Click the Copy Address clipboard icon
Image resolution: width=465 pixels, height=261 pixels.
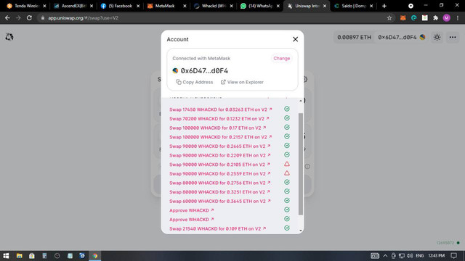click(x=179, y=82)
